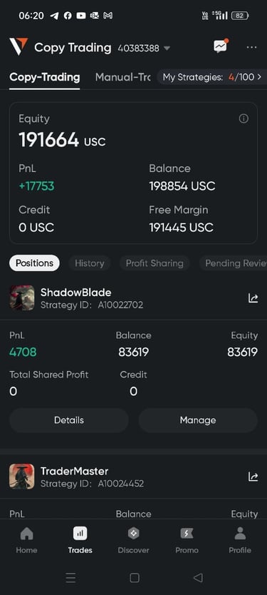Open the Profile navigation icon
The height and width of the screenshot is (595, 267).
(x=240, y=540)
